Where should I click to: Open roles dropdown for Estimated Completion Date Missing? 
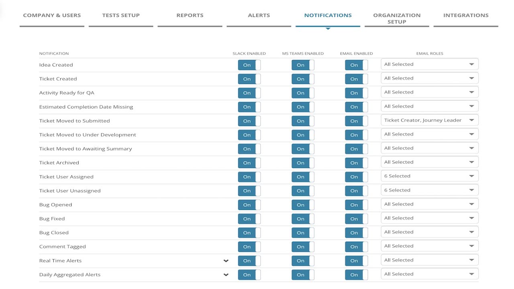coord(430,106)
